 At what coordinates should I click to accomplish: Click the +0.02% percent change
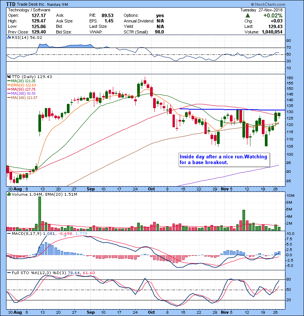273,16
